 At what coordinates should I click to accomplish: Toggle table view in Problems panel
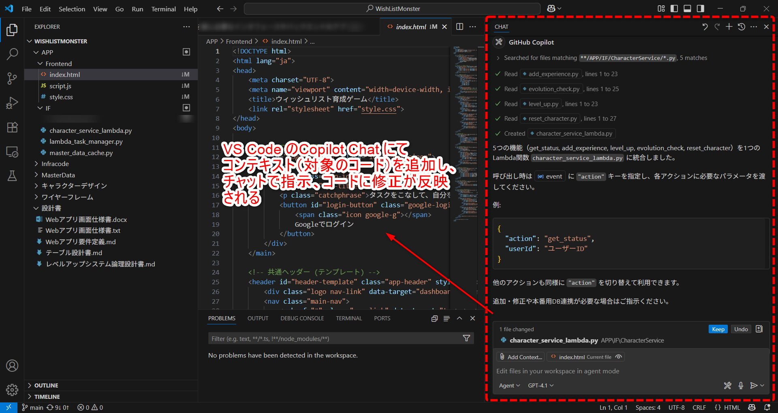(x=447, y=318)
